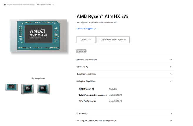Go to home via breadcrumb icon
Image resolution: width=193 pixels, height=126 pixels.
coord(5,4)
